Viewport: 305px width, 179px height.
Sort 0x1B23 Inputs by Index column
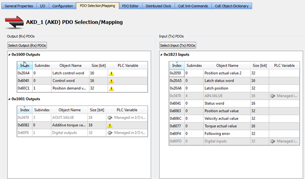177,66
